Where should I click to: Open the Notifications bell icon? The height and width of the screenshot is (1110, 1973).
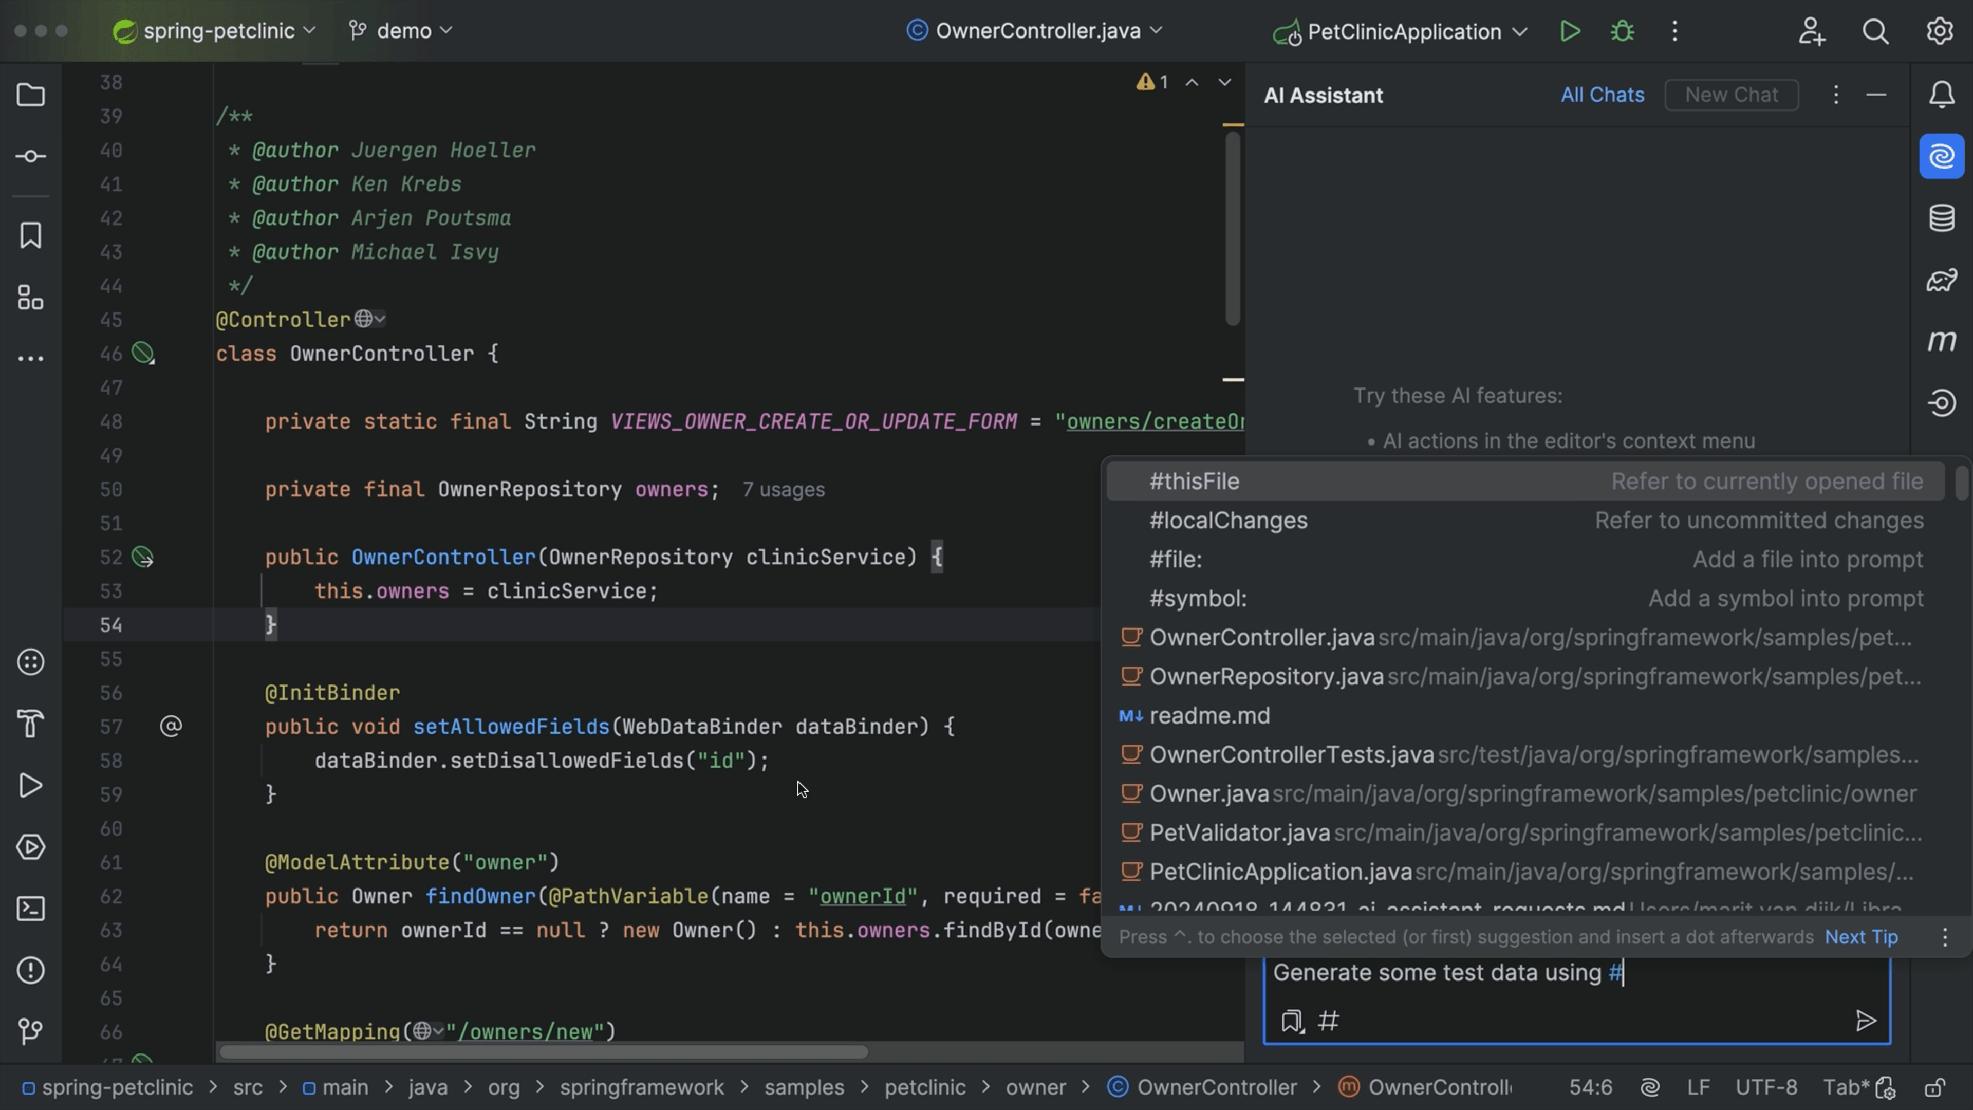click(x=1942, y=95)
